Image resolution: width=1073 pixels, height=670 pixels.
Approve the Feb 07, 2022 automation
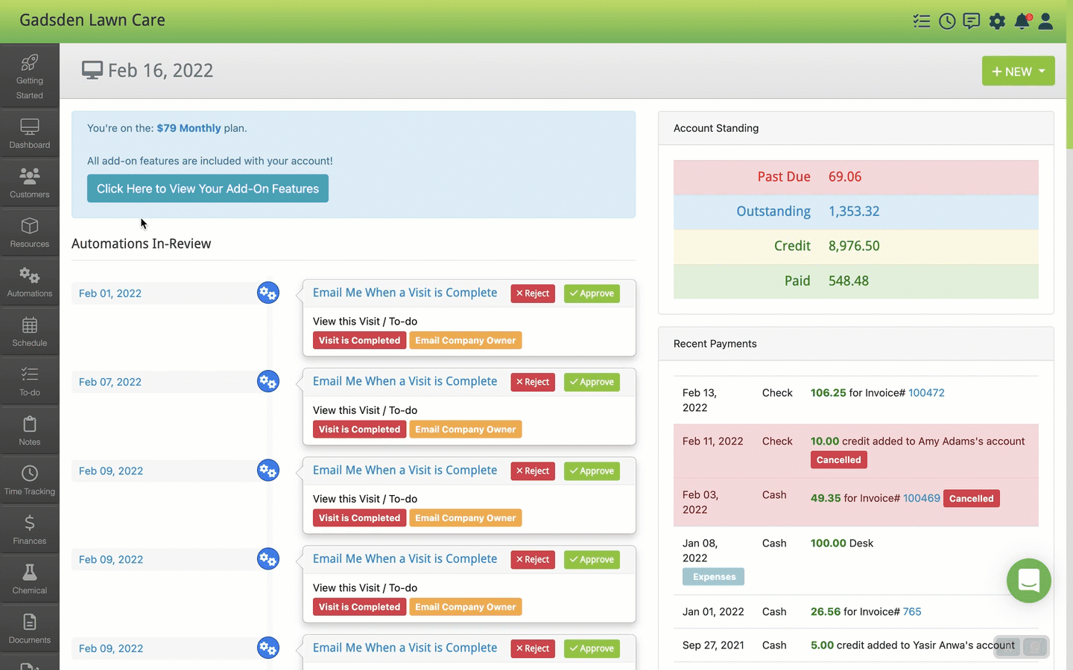point(592,382)
